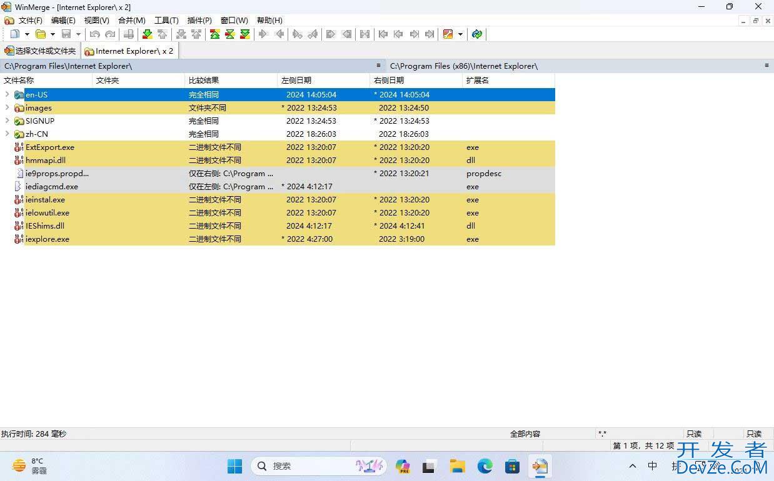Click the Save toolbar icon
Screen dimensions: 774x481
[66, 34]
